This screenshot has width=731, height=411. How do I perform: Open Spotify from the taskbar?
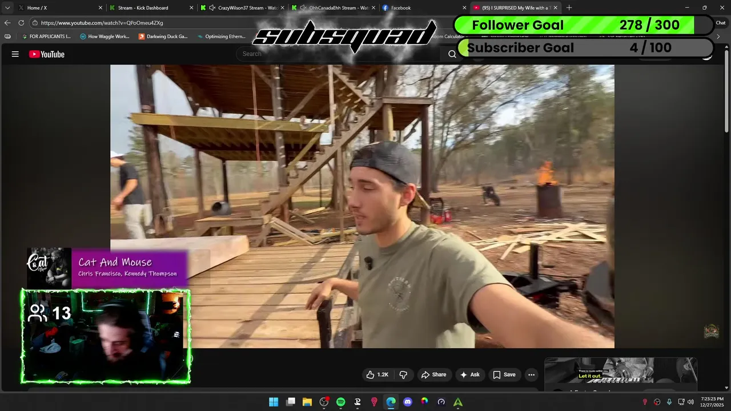[341, 402]
